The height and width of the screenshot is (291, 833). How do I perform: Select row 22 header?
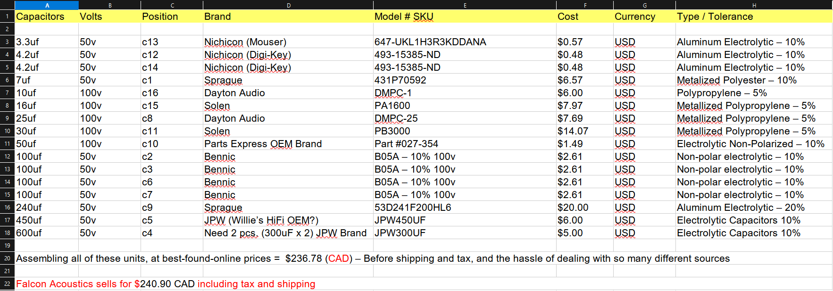[7, 284]
